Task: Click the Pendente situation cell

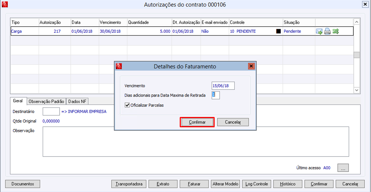Action: tap(299, 31)
